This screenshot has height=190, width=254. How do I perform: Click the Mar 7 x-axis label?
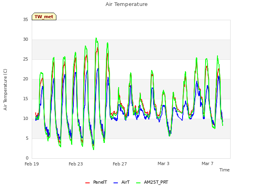click(208, 163)
